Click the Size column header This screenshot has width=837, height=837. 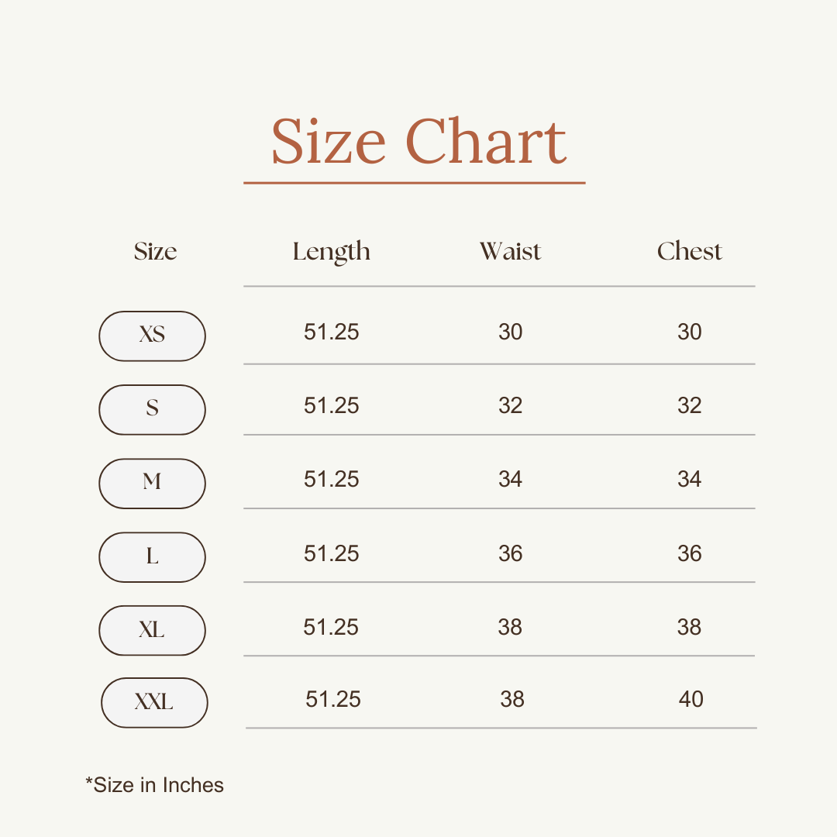point(155,251)
